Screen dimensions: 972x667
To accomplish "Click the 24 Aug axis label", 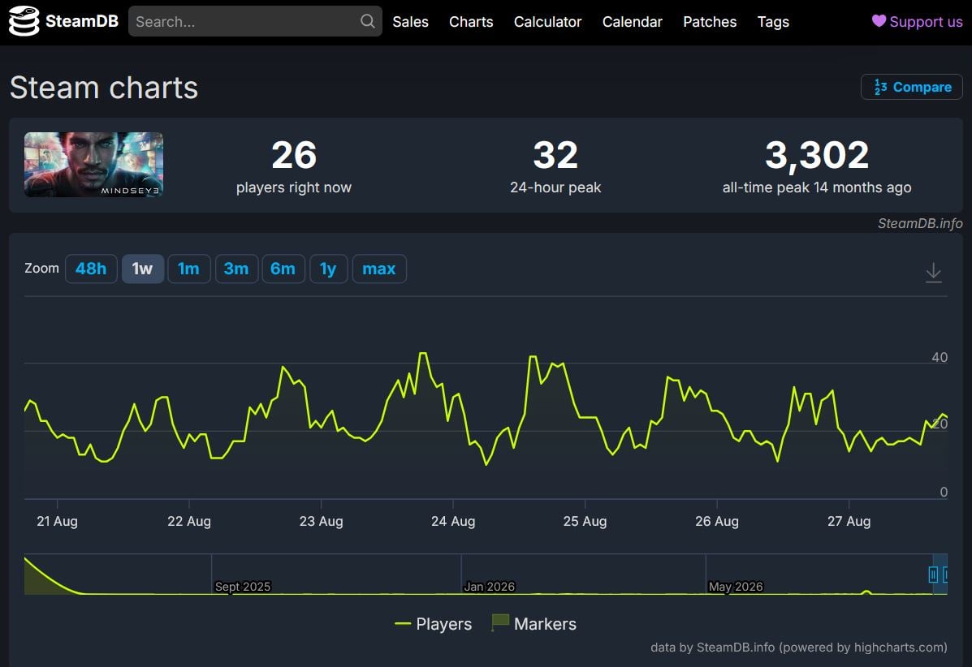I will pyautogui.click(x=453, y=522).
